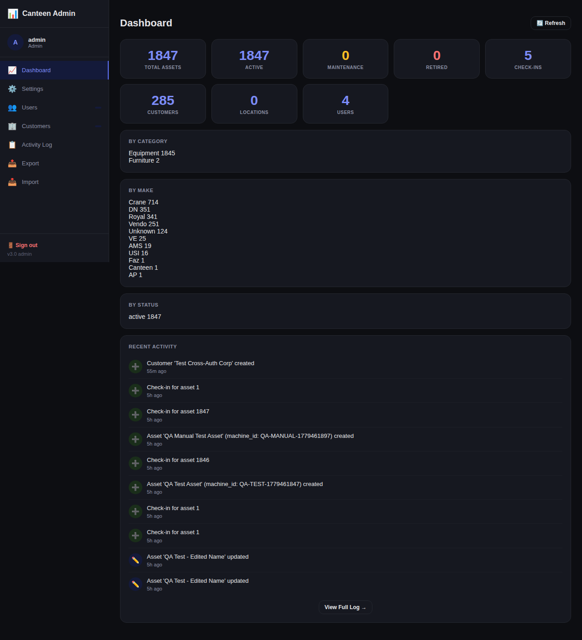
Task: Click the admin avatar circle
Action: [15, 42]
